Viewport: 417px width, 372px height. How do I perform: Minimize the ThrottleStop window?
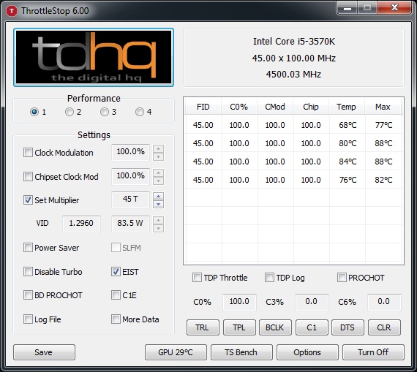(x=347, y=8)
